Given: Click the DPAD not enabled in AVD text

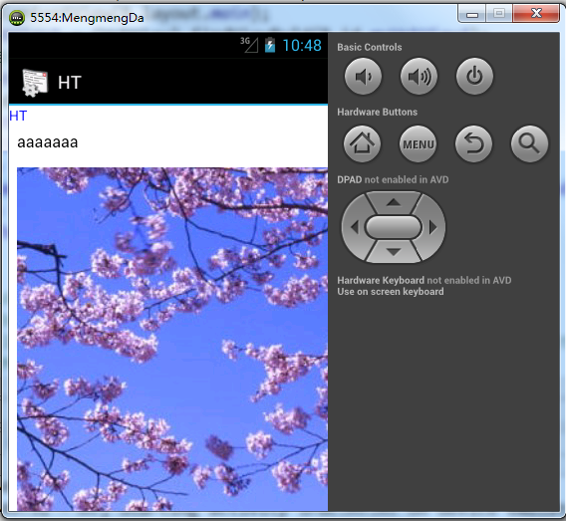Looking at the screenshot, I should [393, 179].
